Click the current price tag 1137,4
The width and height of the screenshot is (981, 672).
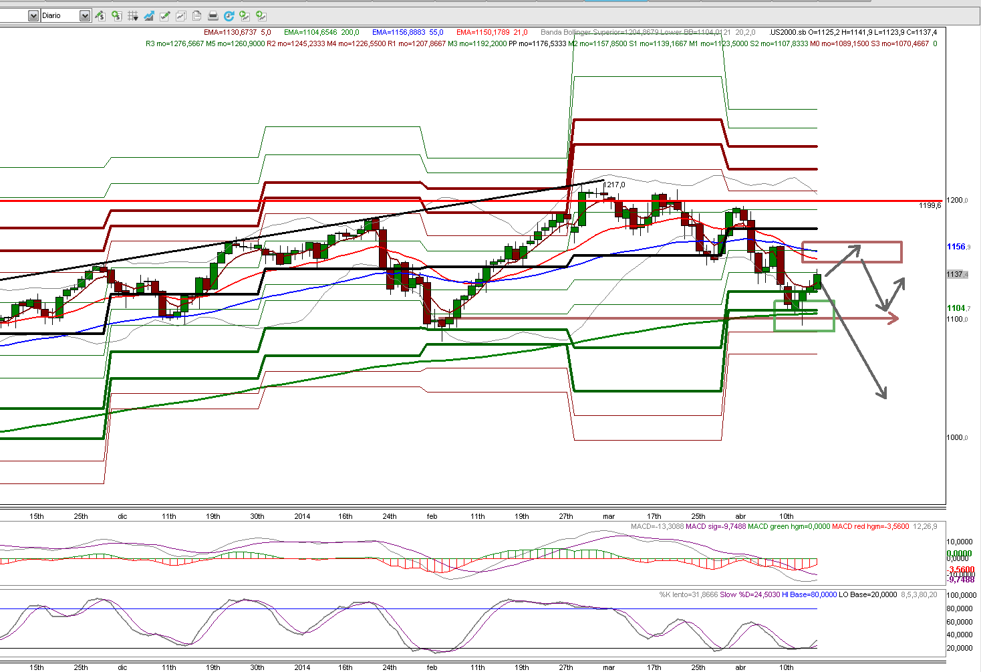pos(957,274)
